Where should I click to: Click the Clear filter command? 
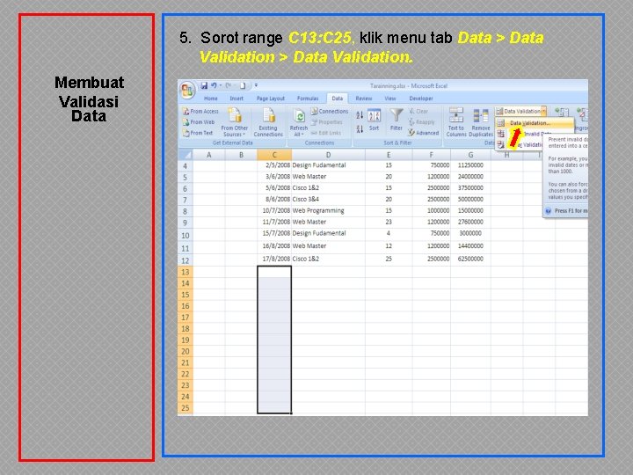(418, 111)
